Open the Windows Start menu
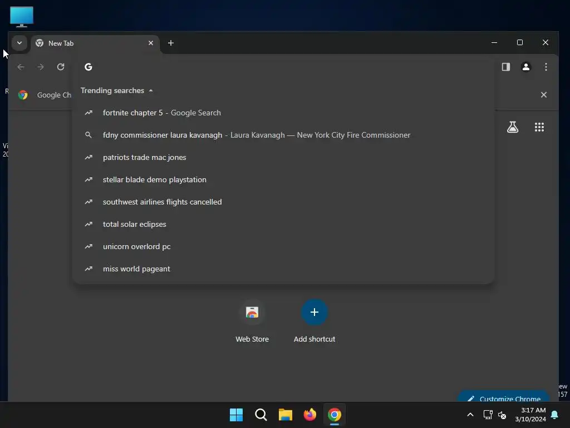The width and height of the screenshot is (570, 428). [236, 415]
